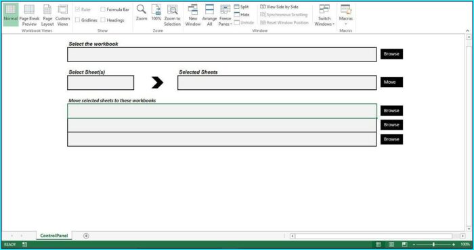474x250 pixels.
Task: Open Page Break Preview view
Action: pos(29,15)
